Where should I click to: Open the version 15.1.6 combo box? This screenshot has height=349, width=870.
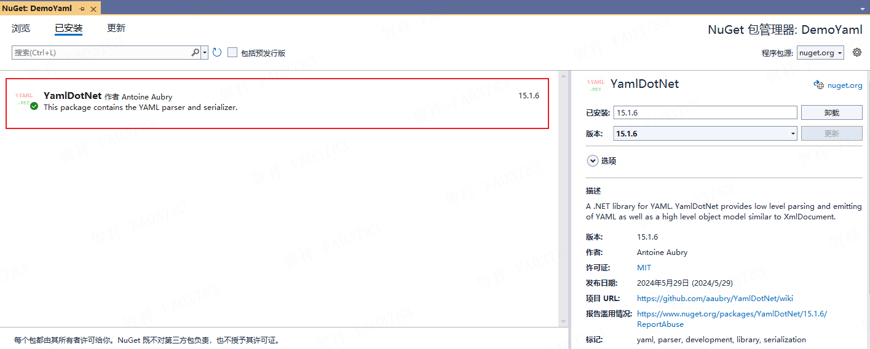pos(705,133)
